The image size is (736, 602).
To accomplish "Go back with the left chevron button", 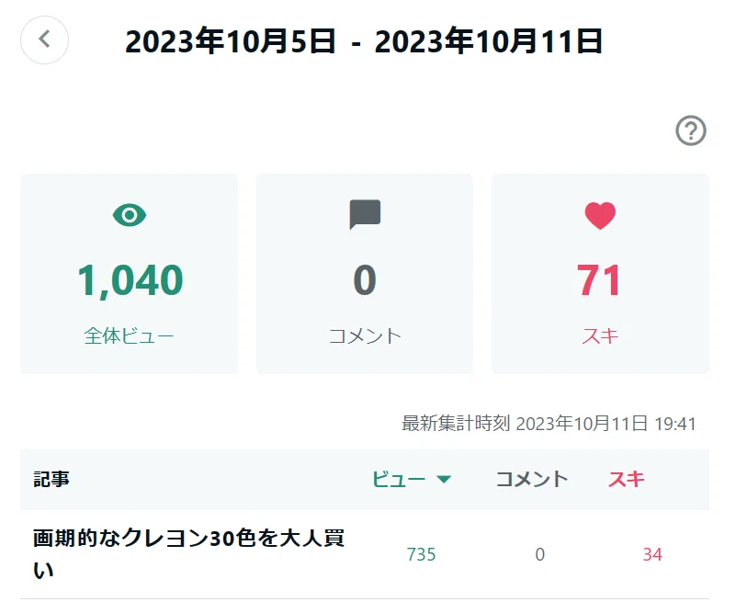I will 45,40.
